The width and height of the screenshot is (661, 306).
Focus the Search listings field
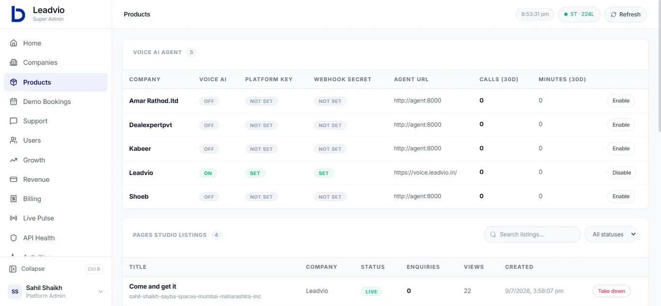coord(532,234)
